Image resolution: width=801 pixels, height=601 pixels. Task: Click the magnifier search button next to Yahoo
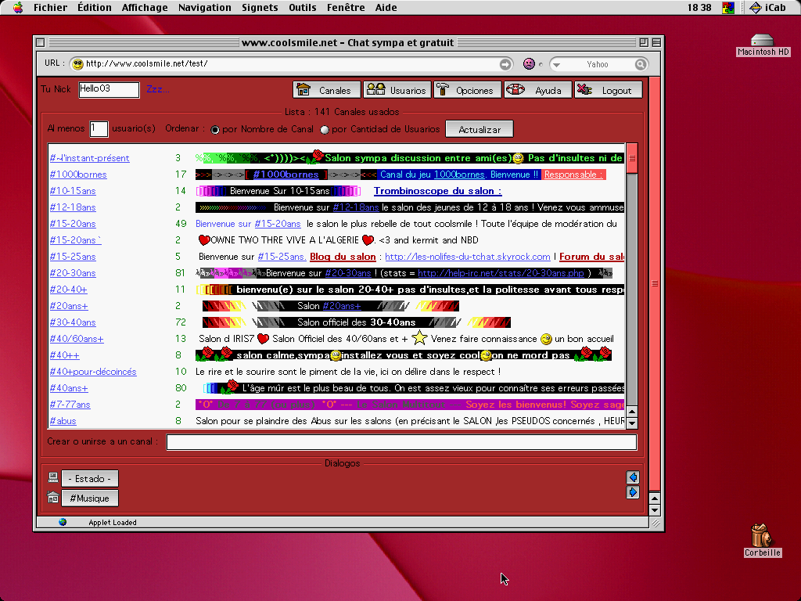[x=641, y=64]
